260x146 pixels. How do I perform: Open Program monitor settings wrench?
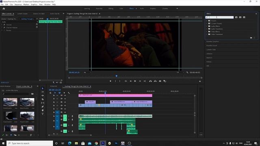[x=187, y=73]
